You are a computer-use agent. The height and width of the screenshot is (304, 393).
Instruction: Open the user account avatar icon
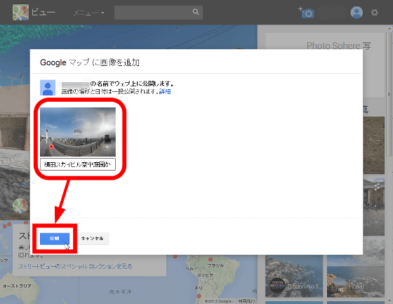pos(357,13)
